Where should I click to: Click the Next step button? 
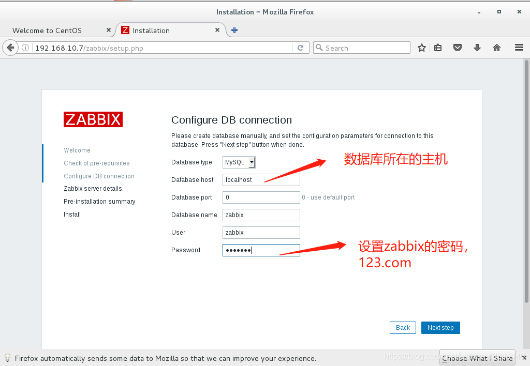(440, 327)
